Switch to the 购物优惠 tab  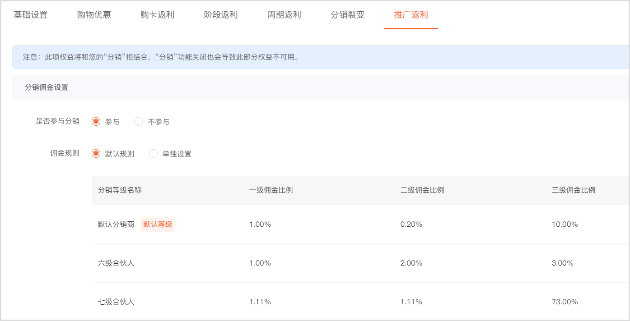click(x=94, y=15)
